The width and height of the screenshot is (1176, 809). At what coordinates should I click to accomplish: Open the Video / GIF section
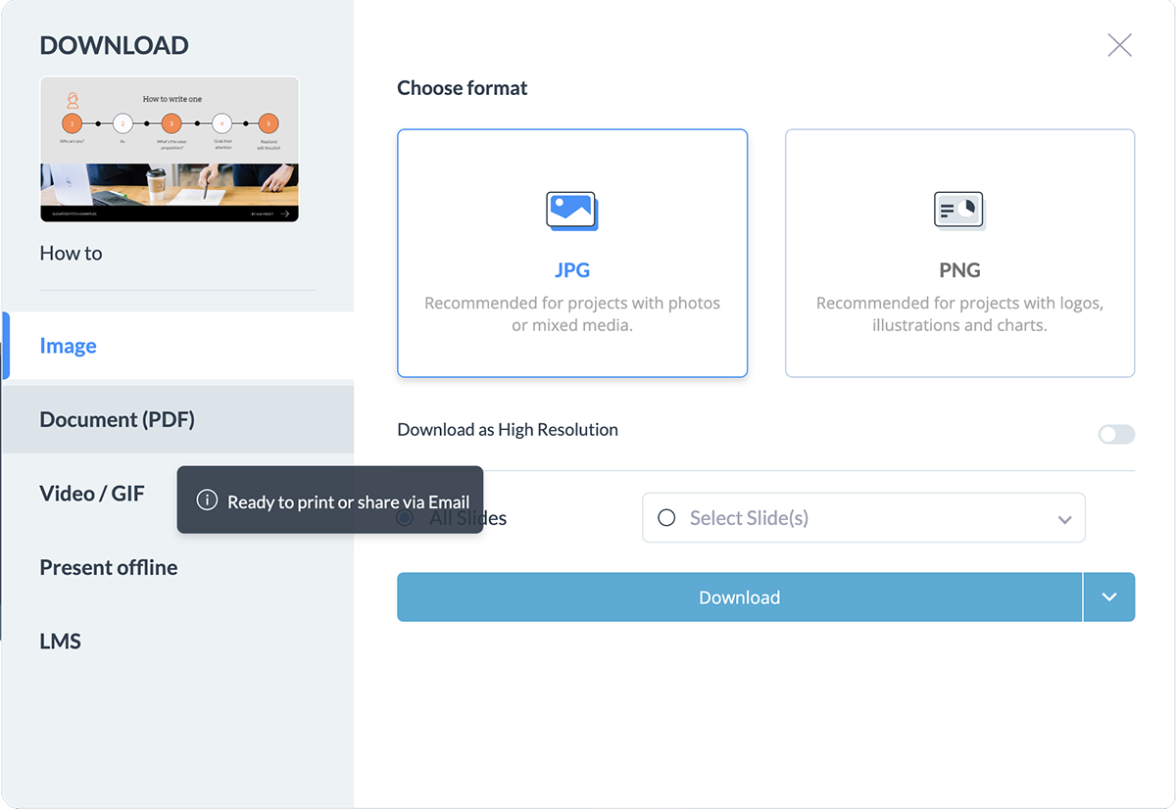92,493
